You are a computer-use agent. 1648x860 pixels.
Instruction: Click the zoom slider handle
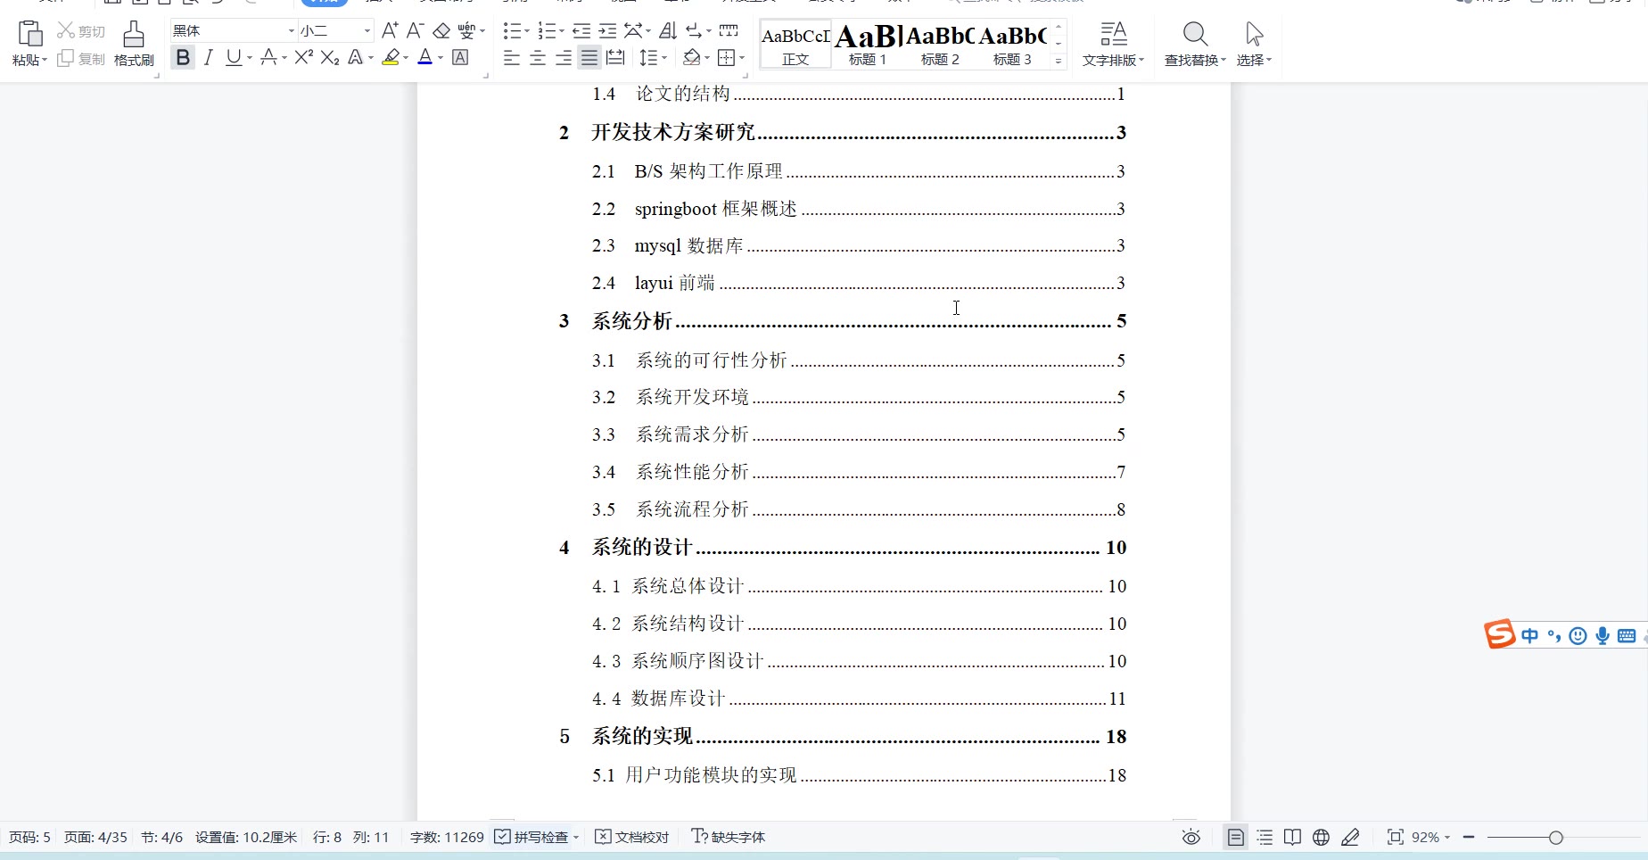pos(1556,837)
